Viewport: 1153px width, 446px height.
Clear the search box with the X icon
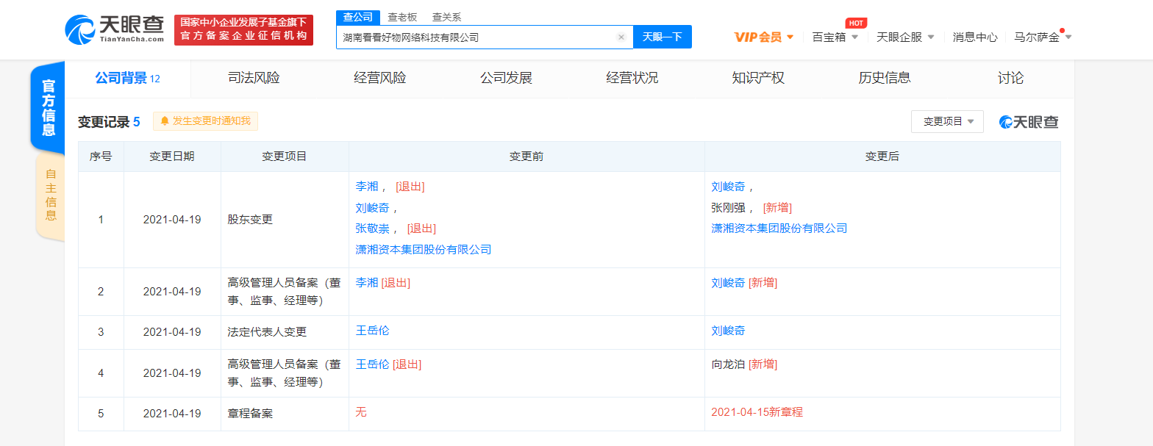point(621,37)
